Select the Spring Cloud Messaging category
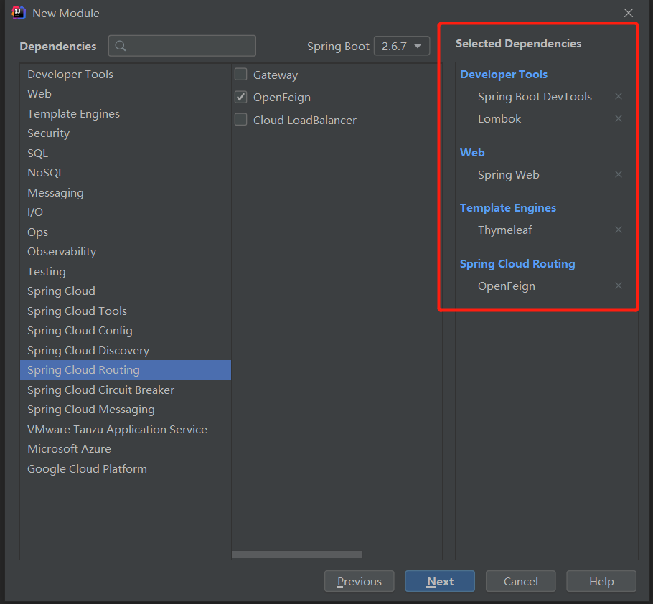 (x=126, y=410)
